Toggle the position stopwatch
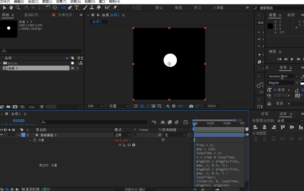The width and height of the screenshot is (304, 191). click(35, 140)
